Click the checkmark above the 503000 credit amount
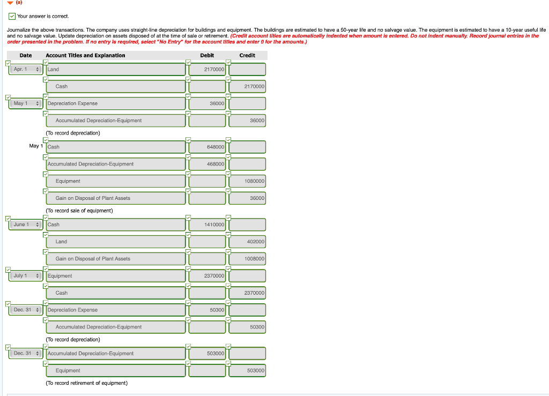This screenshot has height=396, width=549. click(x=228, y=364)
